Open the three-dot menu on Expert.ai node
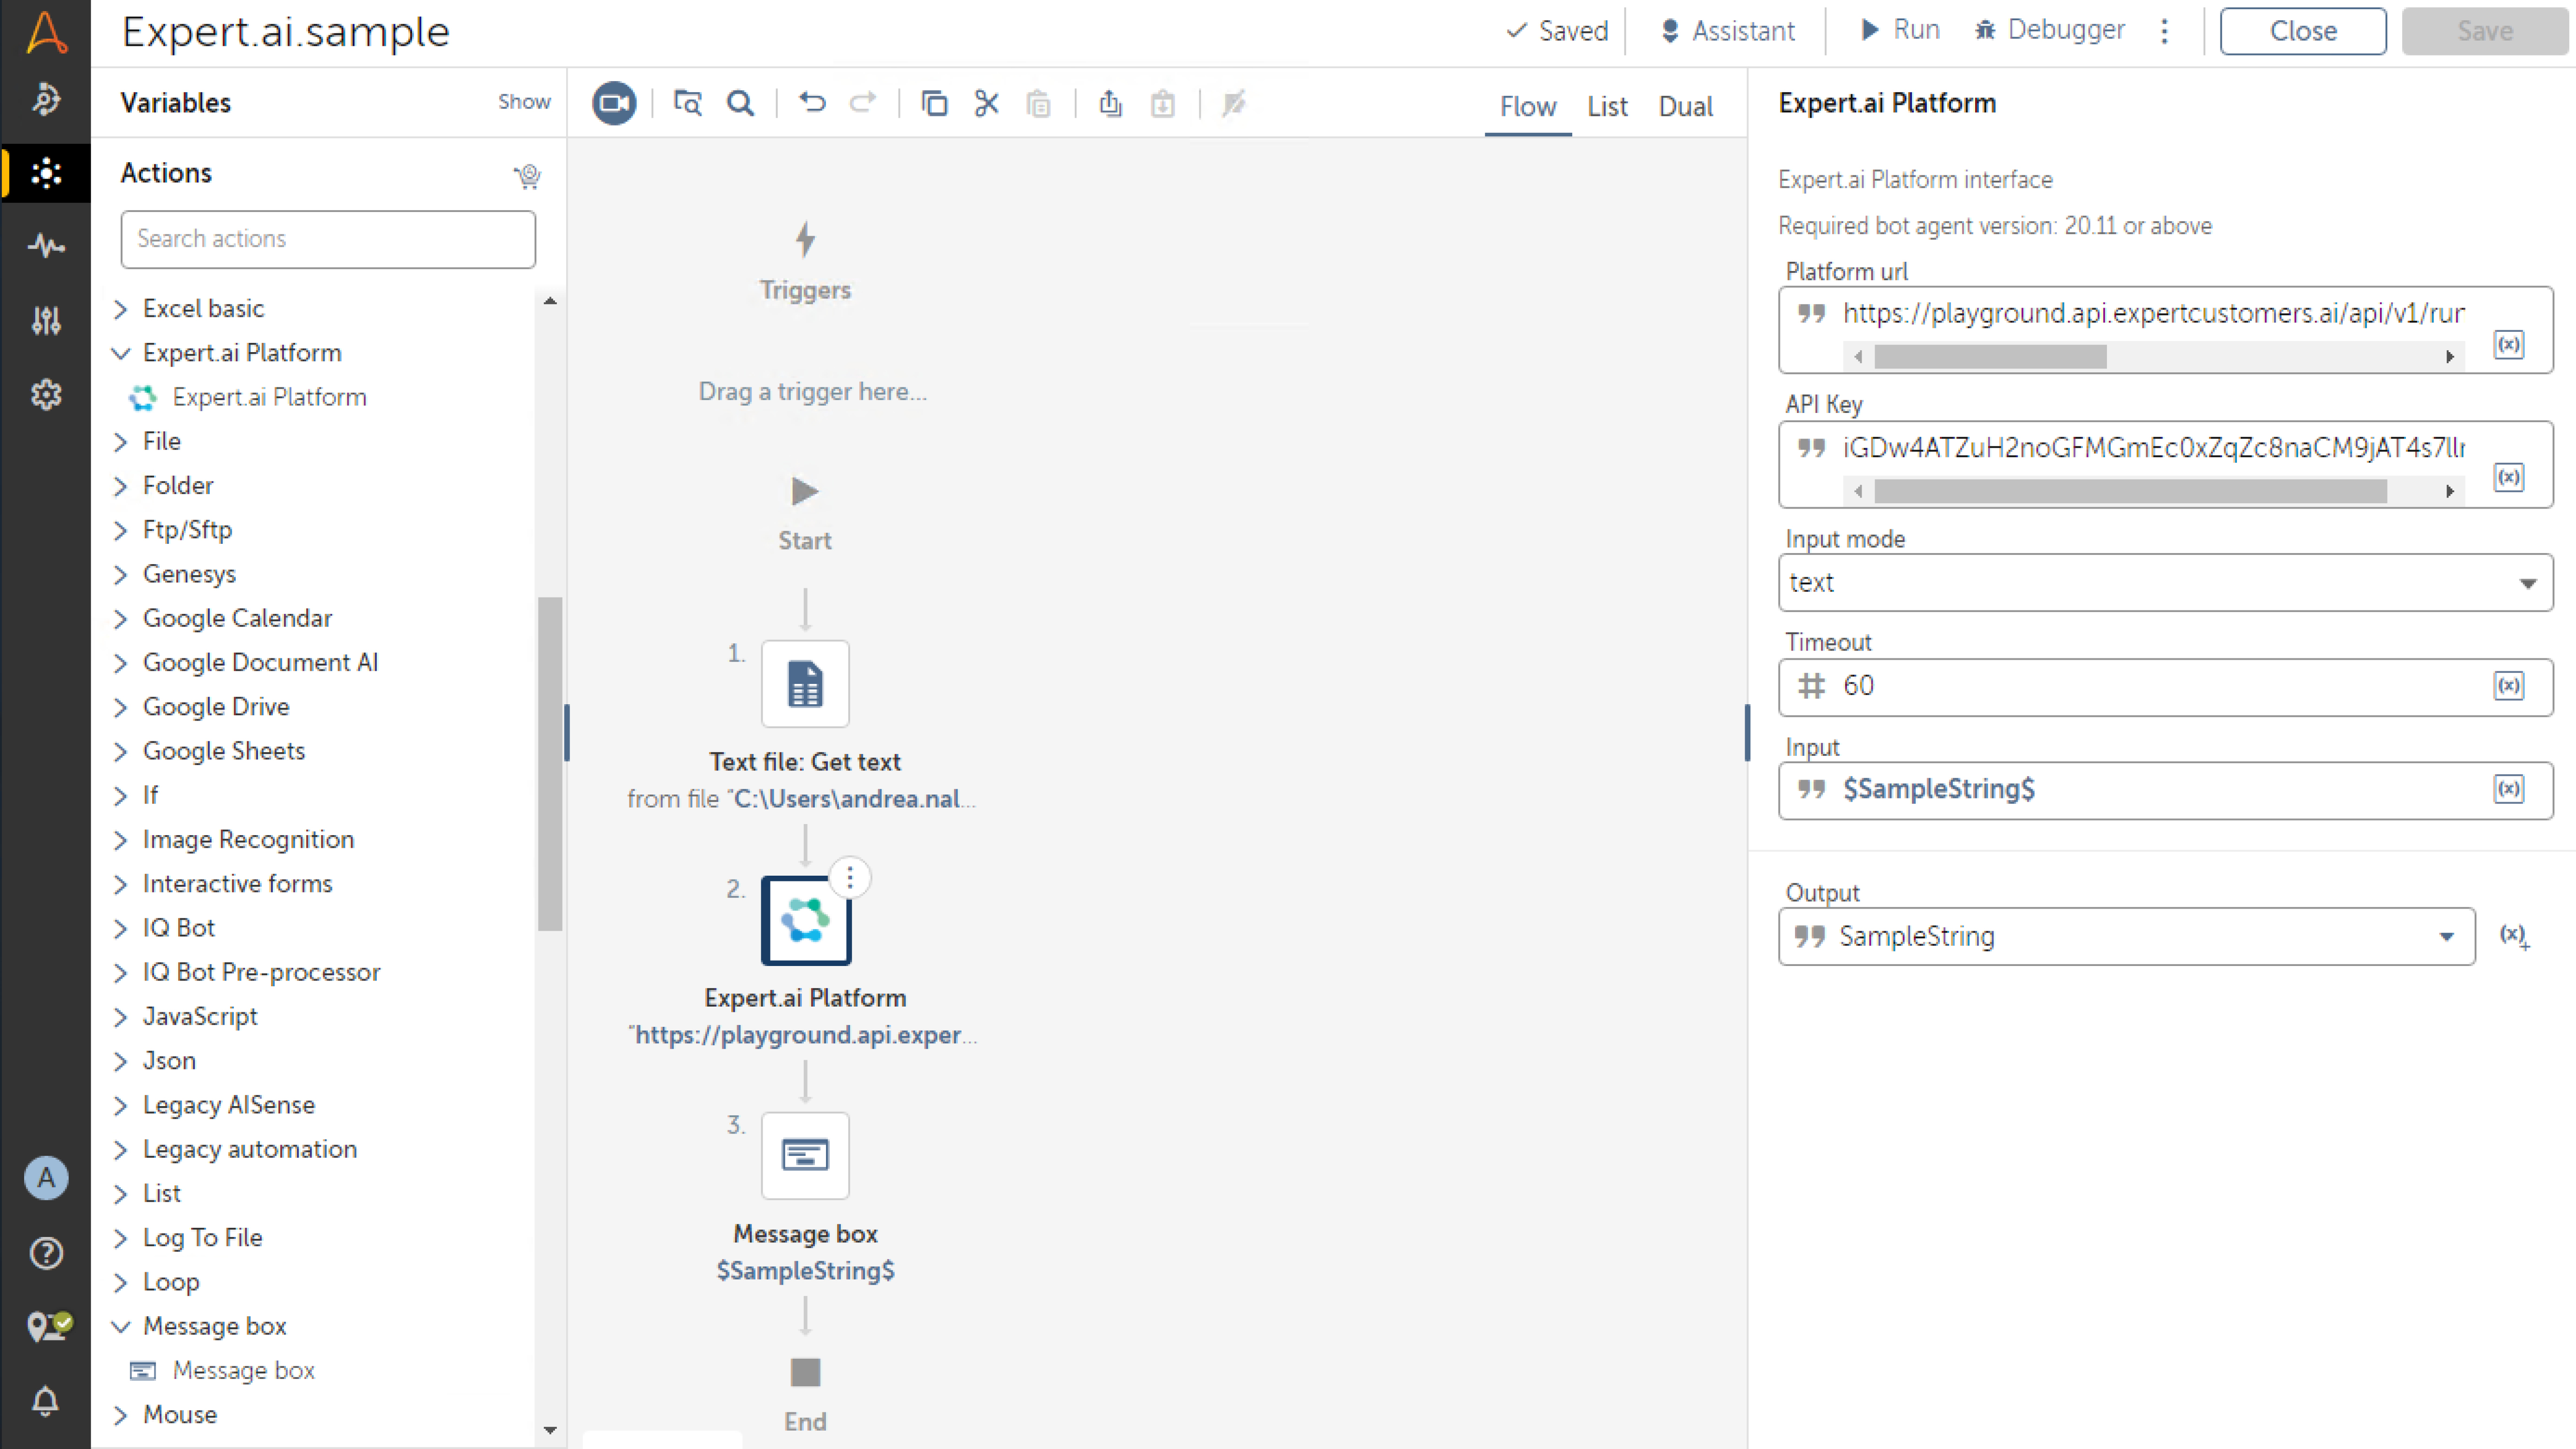 [x=850, y=878]
